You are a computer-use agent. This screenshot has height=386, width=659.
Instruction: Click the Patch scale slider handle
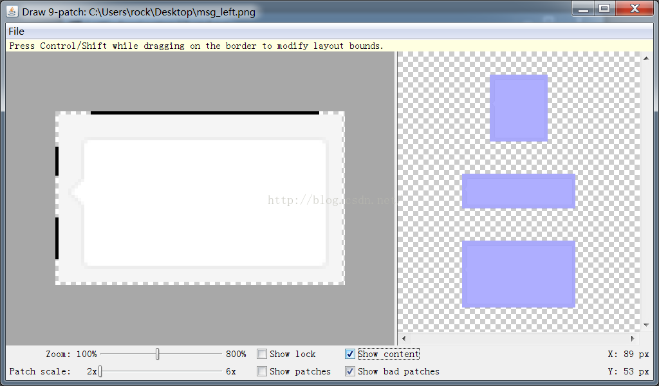click(100, 371)
